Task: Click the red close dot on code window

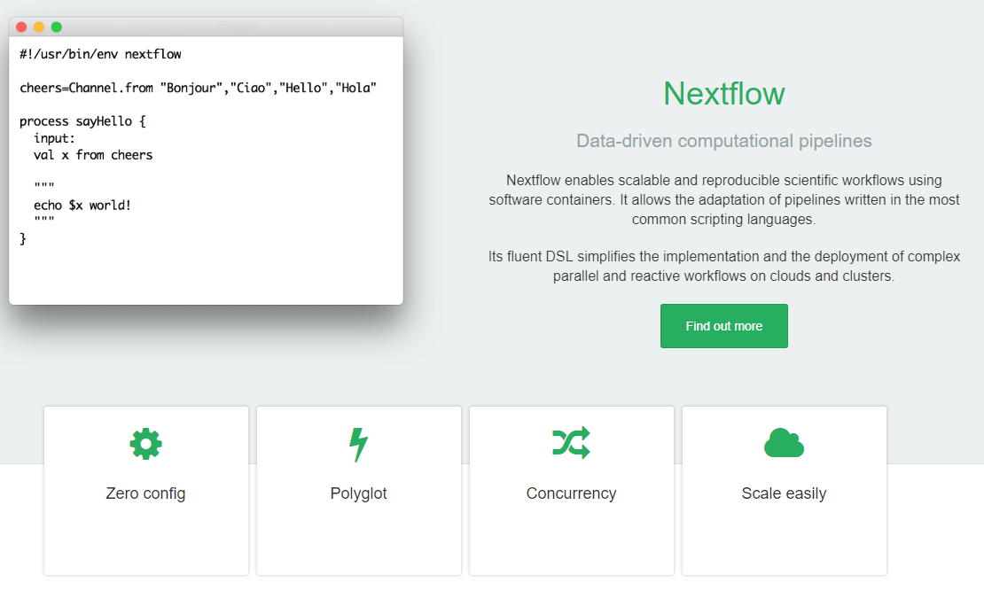Action: coord(21,27)
